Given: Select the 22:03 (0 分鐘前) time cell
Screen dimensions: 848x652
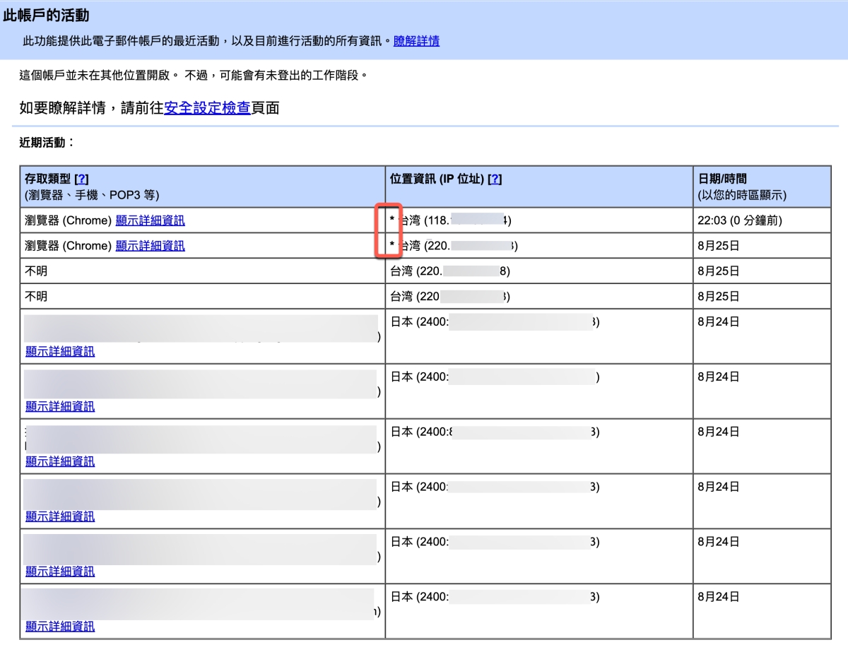Looking at the screenshot, I should tap(739, 220).
